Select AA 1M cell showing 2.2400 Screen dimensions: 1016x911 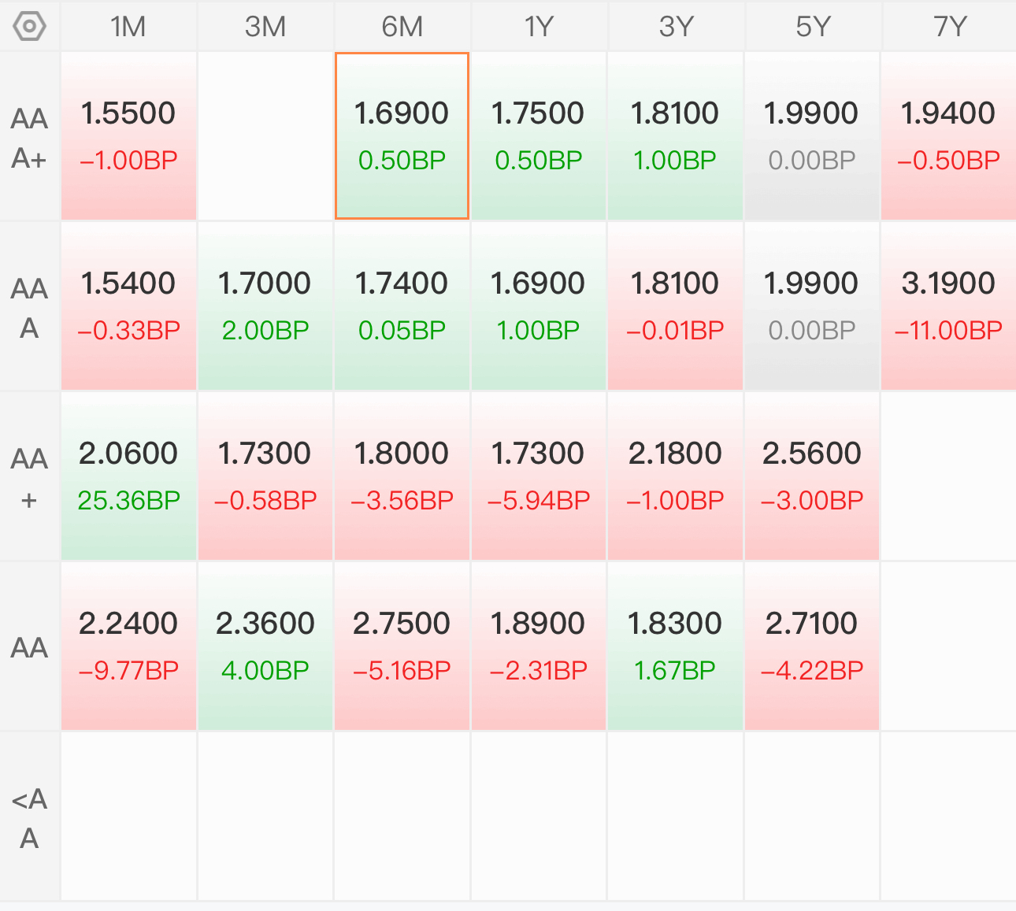[x=128, y=646]
